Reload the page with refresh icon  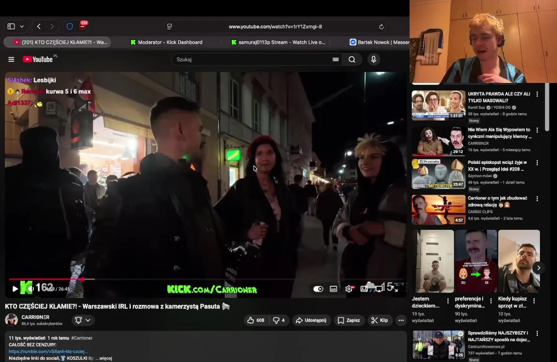[381, 27]
